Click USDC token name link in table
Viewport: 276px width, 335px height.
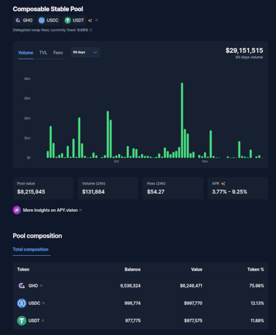34,303
